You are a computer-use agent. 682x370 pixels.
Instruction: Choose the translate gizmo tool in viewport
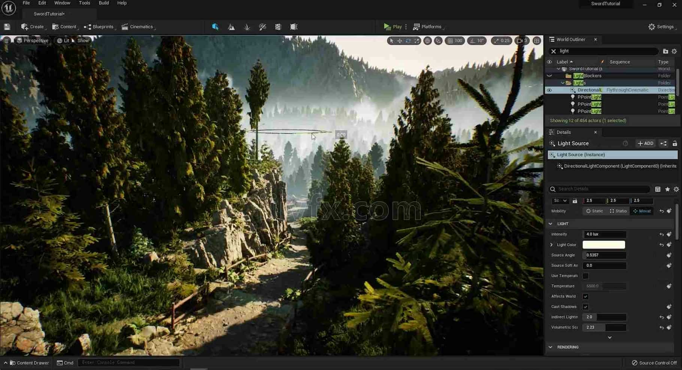(x=400, y=40)
